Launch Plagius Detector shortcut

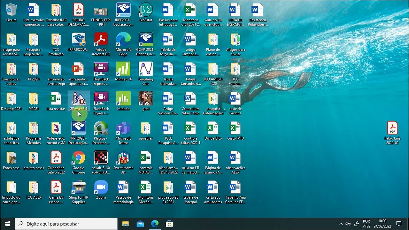point(101,133)
